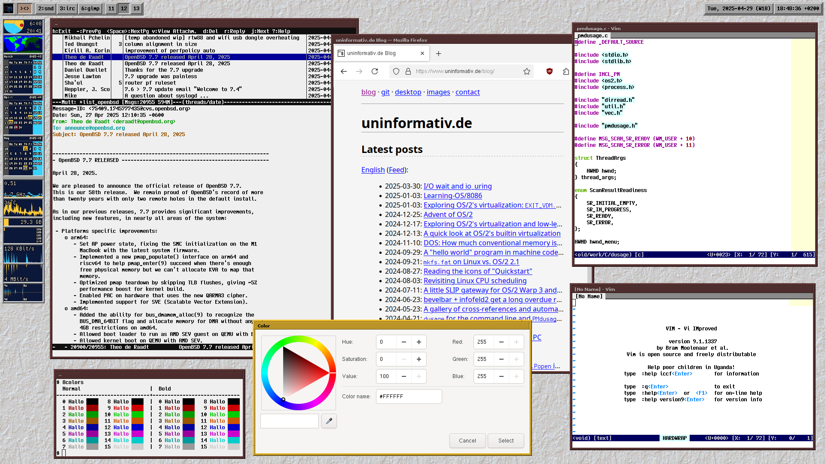Click the pmdusage.c tab in Vim

tap(593, 36)
